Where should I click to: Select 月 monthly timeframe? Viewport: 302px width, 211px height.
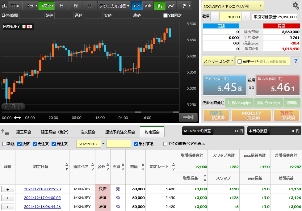point(90,6)
